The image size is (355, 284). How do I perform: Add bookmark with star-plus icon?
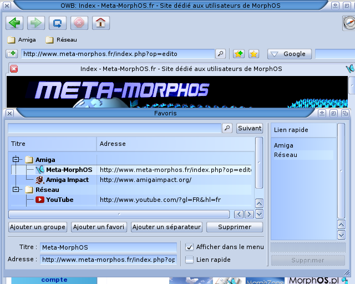point(239,54)
